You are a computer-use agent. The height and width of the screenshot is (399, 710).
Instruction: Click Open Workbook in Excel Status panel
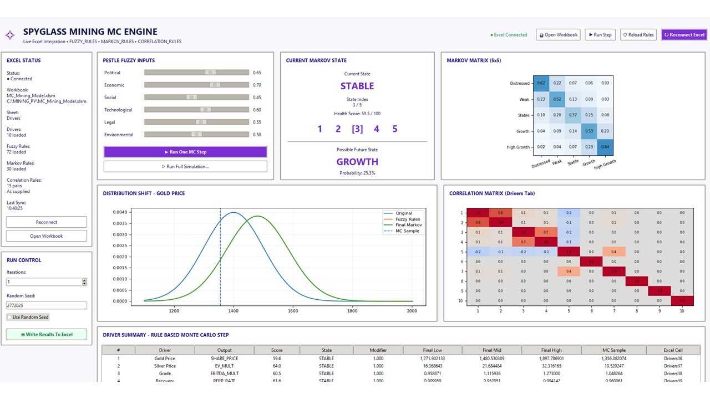47,236
